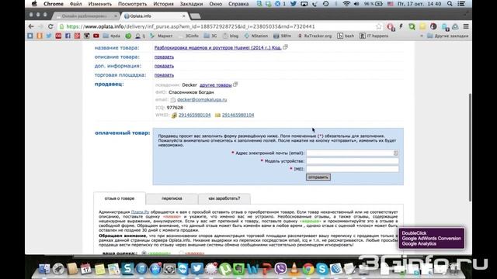The height and width of the screenshot is (279, 497).
Task: Show product description via 'показать' link
Action: [x=164, y=57]
